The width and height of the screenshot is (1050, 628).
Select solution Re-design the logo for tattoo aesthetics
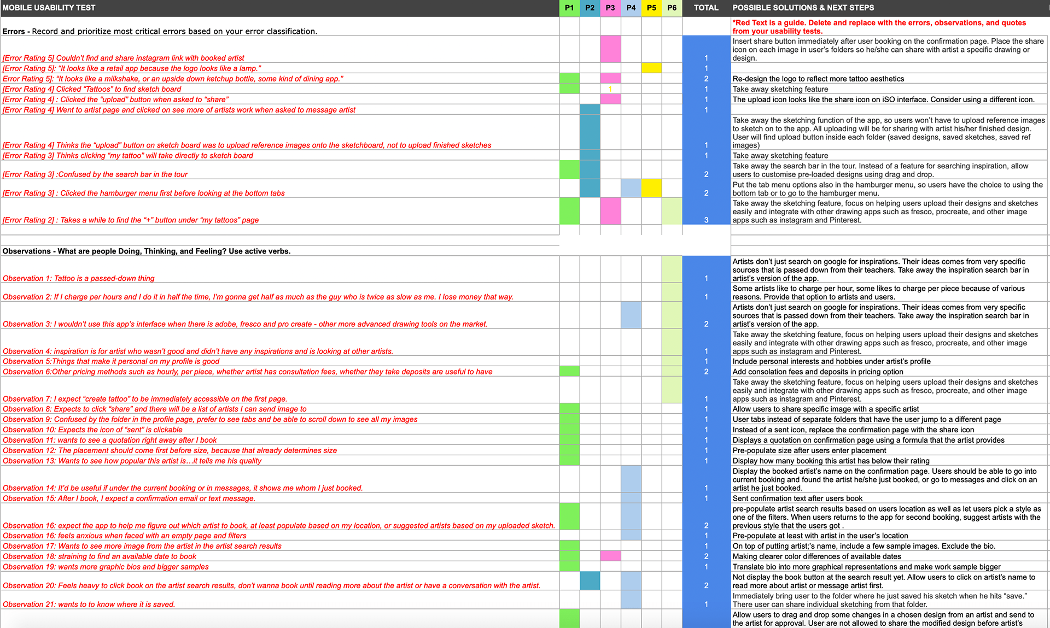[890, 79]
